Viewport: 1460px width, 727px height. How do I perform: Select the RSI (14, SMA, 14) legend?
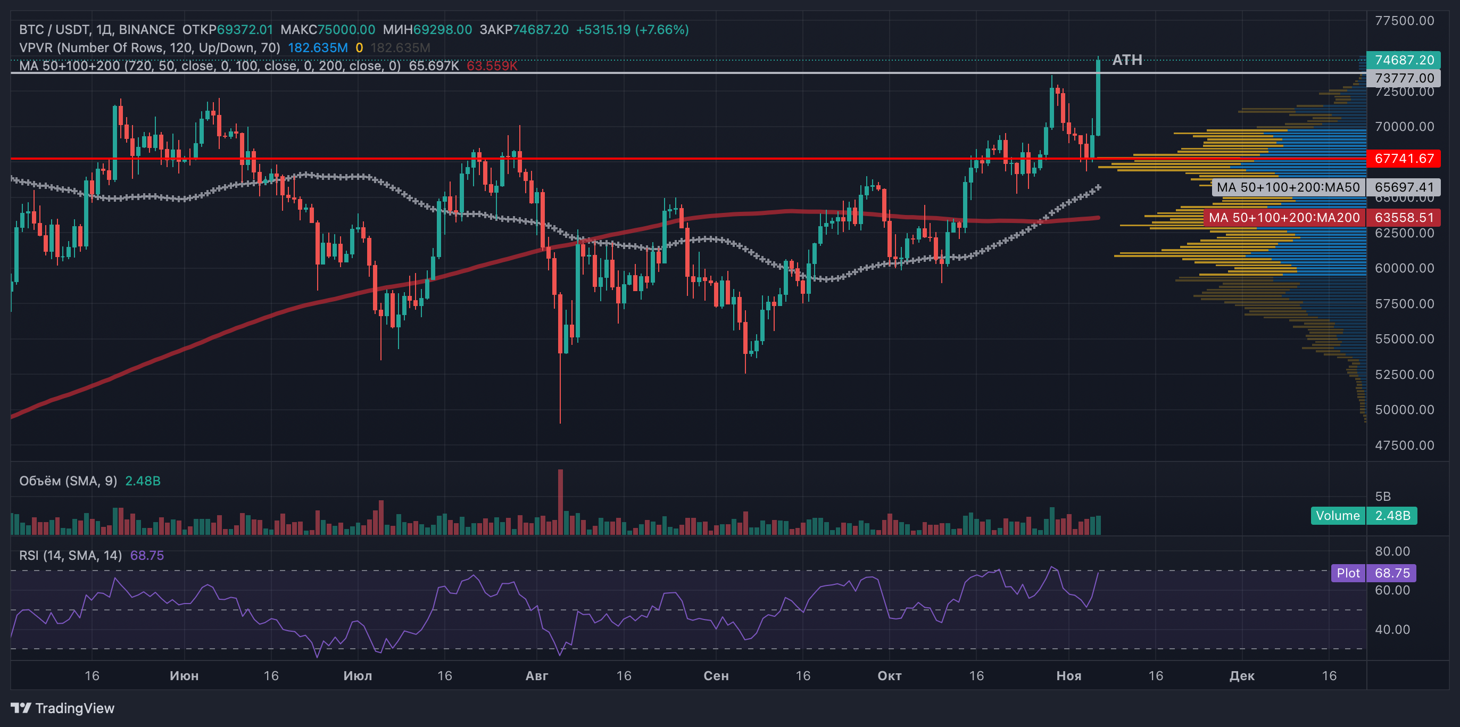[70, 555]
